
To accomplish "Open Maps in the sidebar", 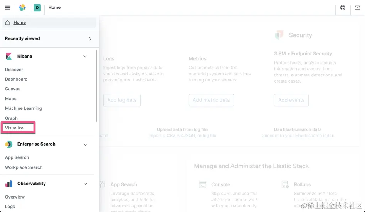I will tap(11, 99).
